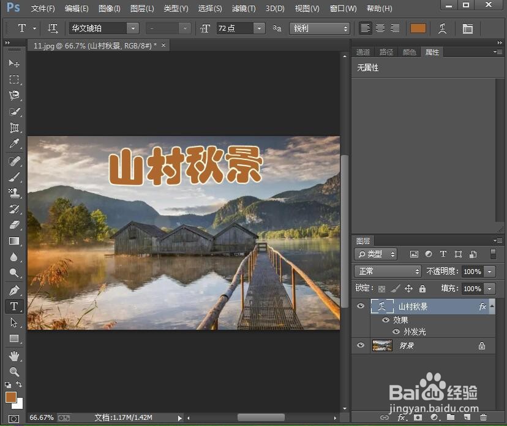Swap foreground and background colors
This screenshot has height=426, width=507.
point(20,384)
